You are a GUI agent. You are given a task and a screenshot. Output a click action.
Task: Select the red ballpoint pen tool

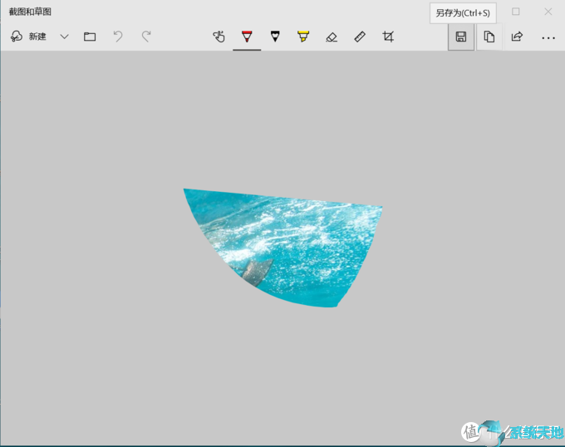(247, 37)
